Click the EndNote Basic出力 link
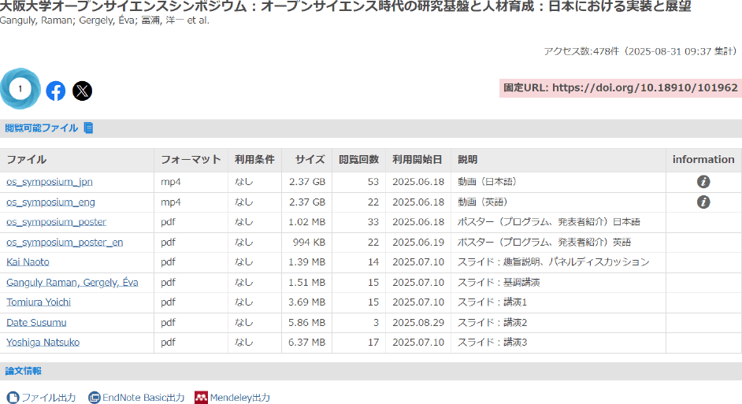 [x=143, y=398]
